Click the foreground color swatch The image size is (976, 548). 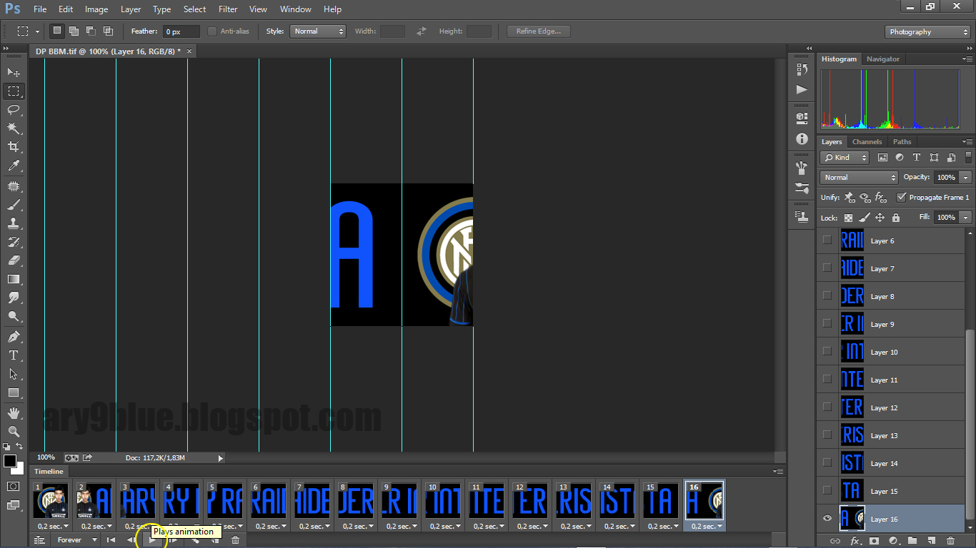coord(10,461)
